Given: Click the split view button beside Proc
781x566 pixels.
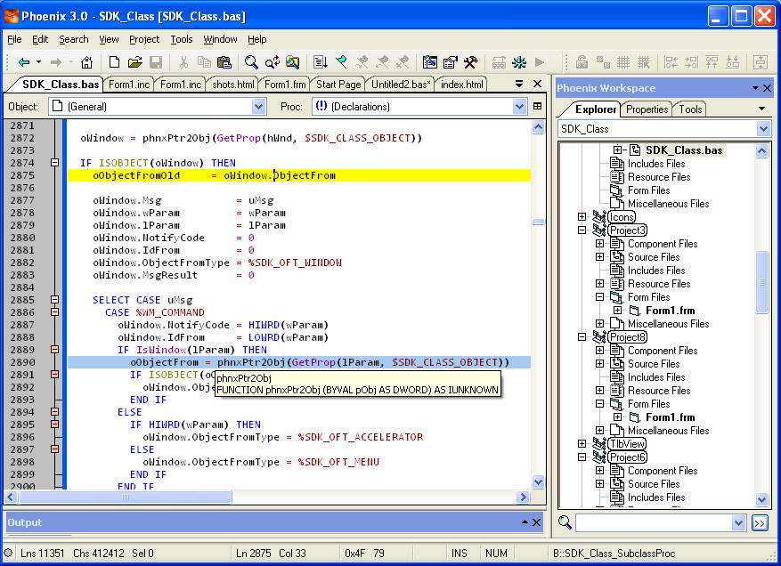Looking at the screenshot, I should (537, 106).
